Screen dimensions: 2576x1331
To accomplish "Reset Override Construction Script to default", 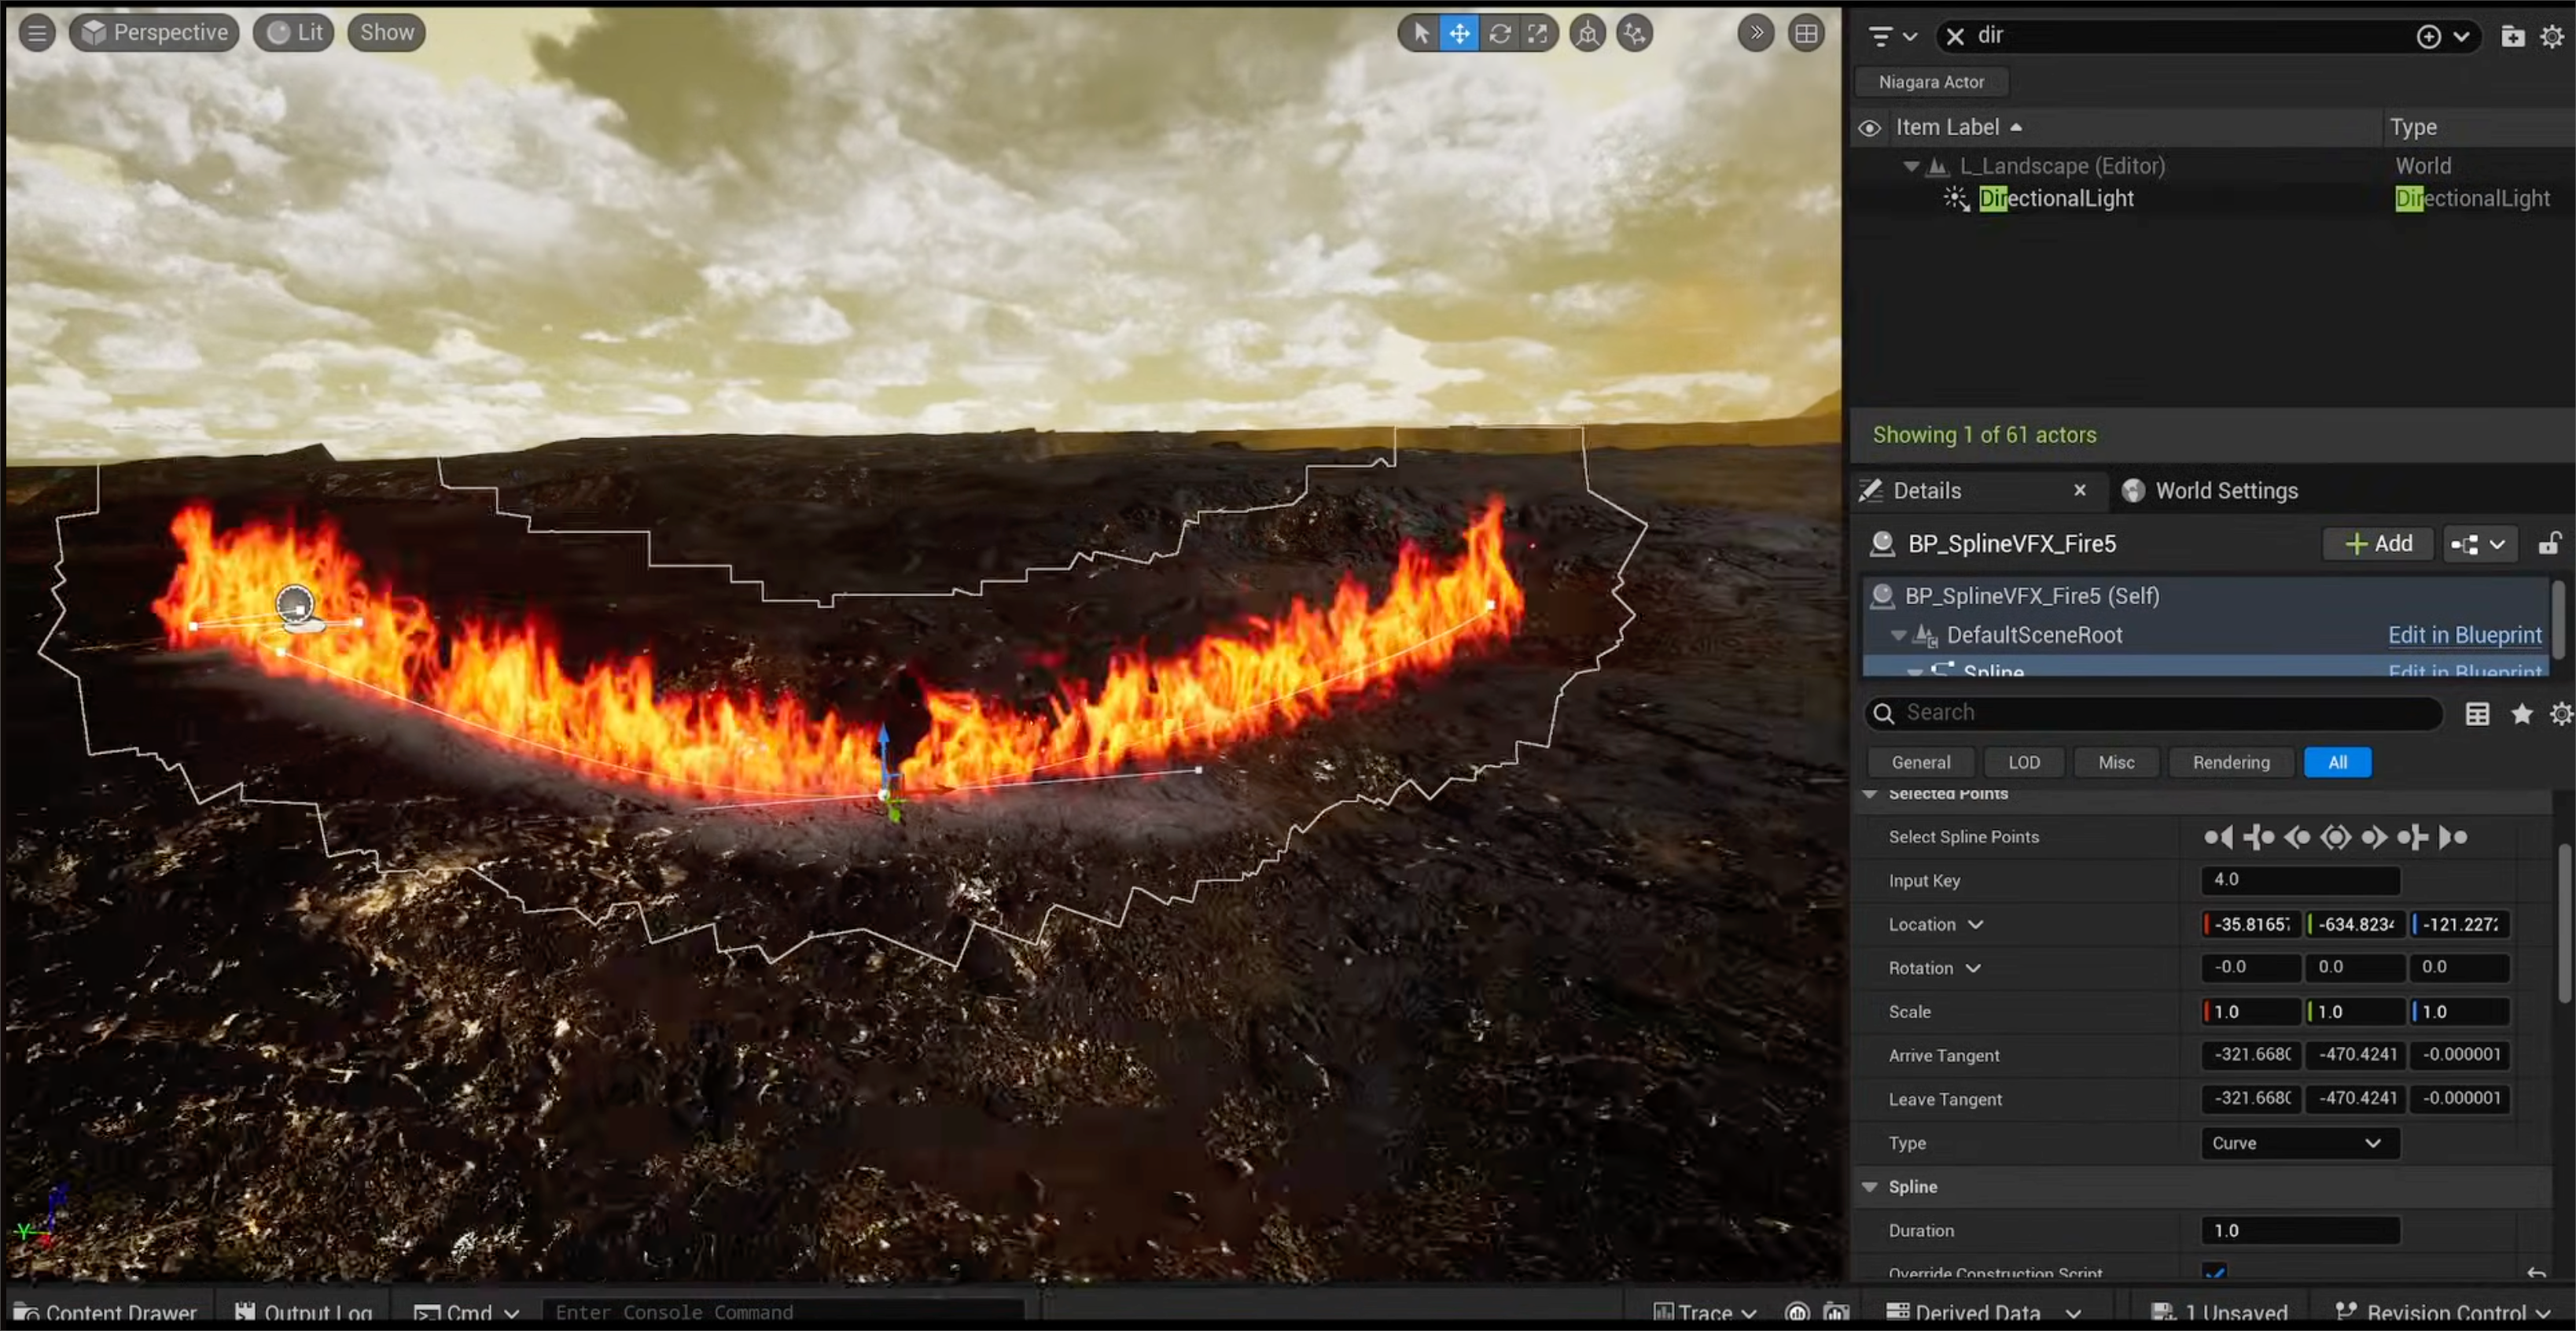I will click(x=2536, y=1273).
